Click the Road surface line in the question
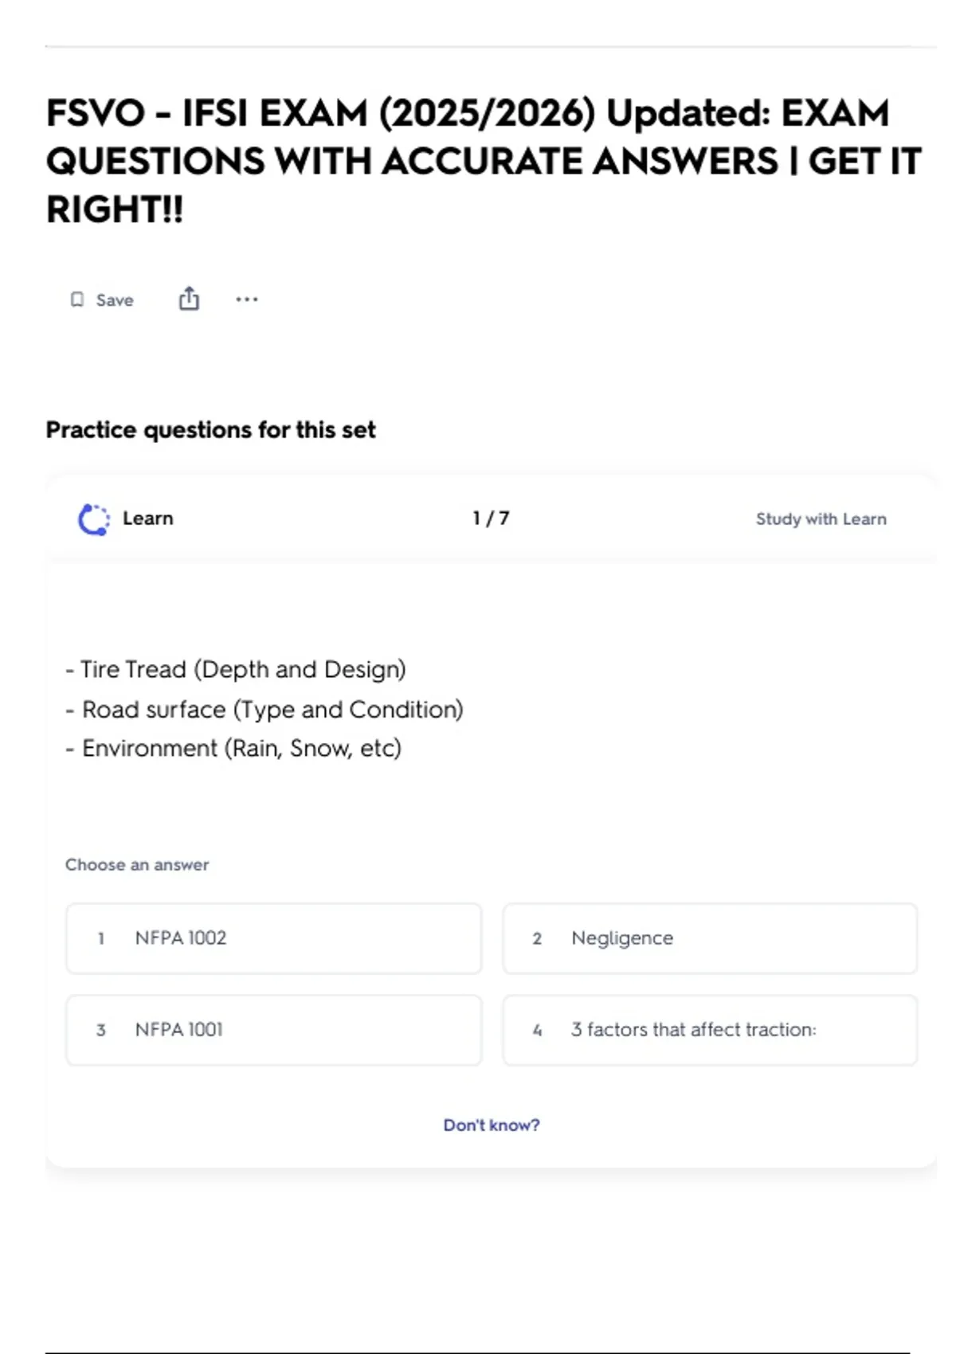The height and width of the screenshot is (1354, 956). 264,710
